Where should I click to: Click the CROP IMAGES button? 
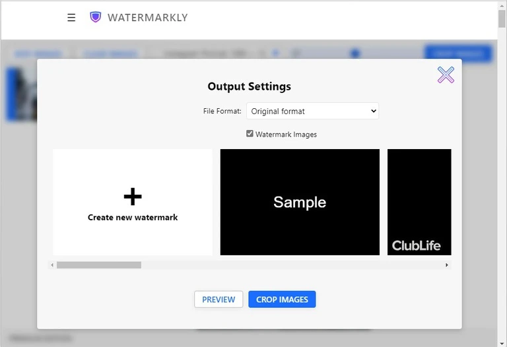(282, 300)
